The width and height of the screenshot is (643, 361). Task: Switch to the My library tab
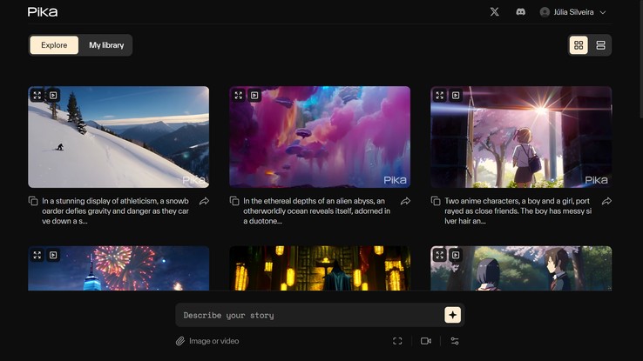coord(106,45)
